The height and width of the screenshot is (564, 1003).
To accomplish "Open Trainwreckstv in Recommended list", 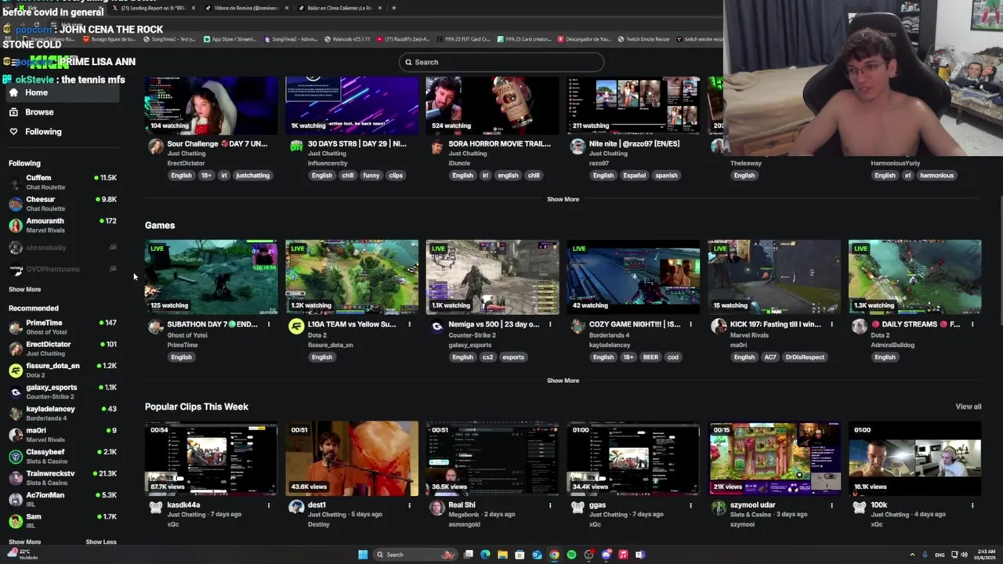I will (63, 478).
